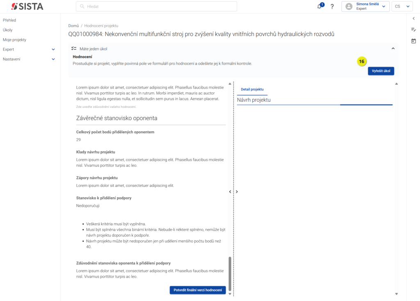Screen dimensions: 420x301
Task: Click the hint Zde uveďte zdůvodnění vašeho hodnocení
Action: pos(106,107)
